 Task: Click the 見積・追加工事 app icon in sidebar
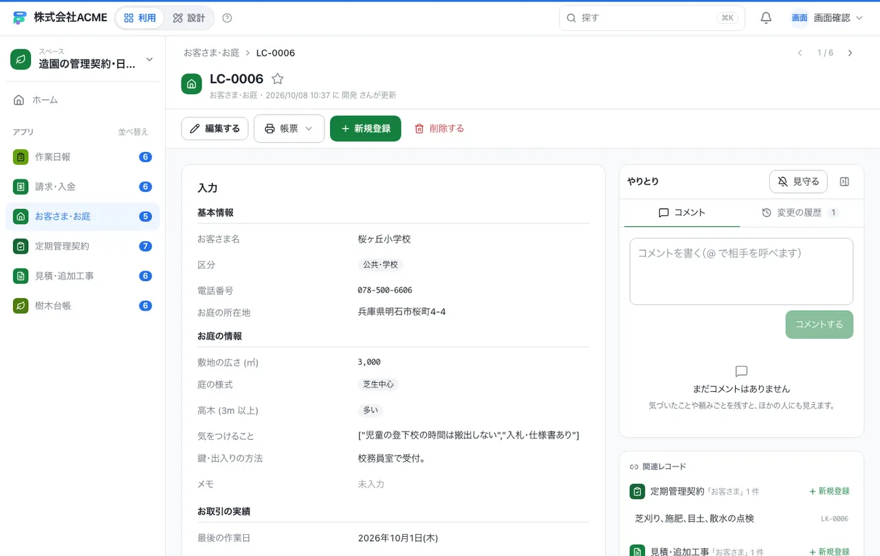[21, 276]
